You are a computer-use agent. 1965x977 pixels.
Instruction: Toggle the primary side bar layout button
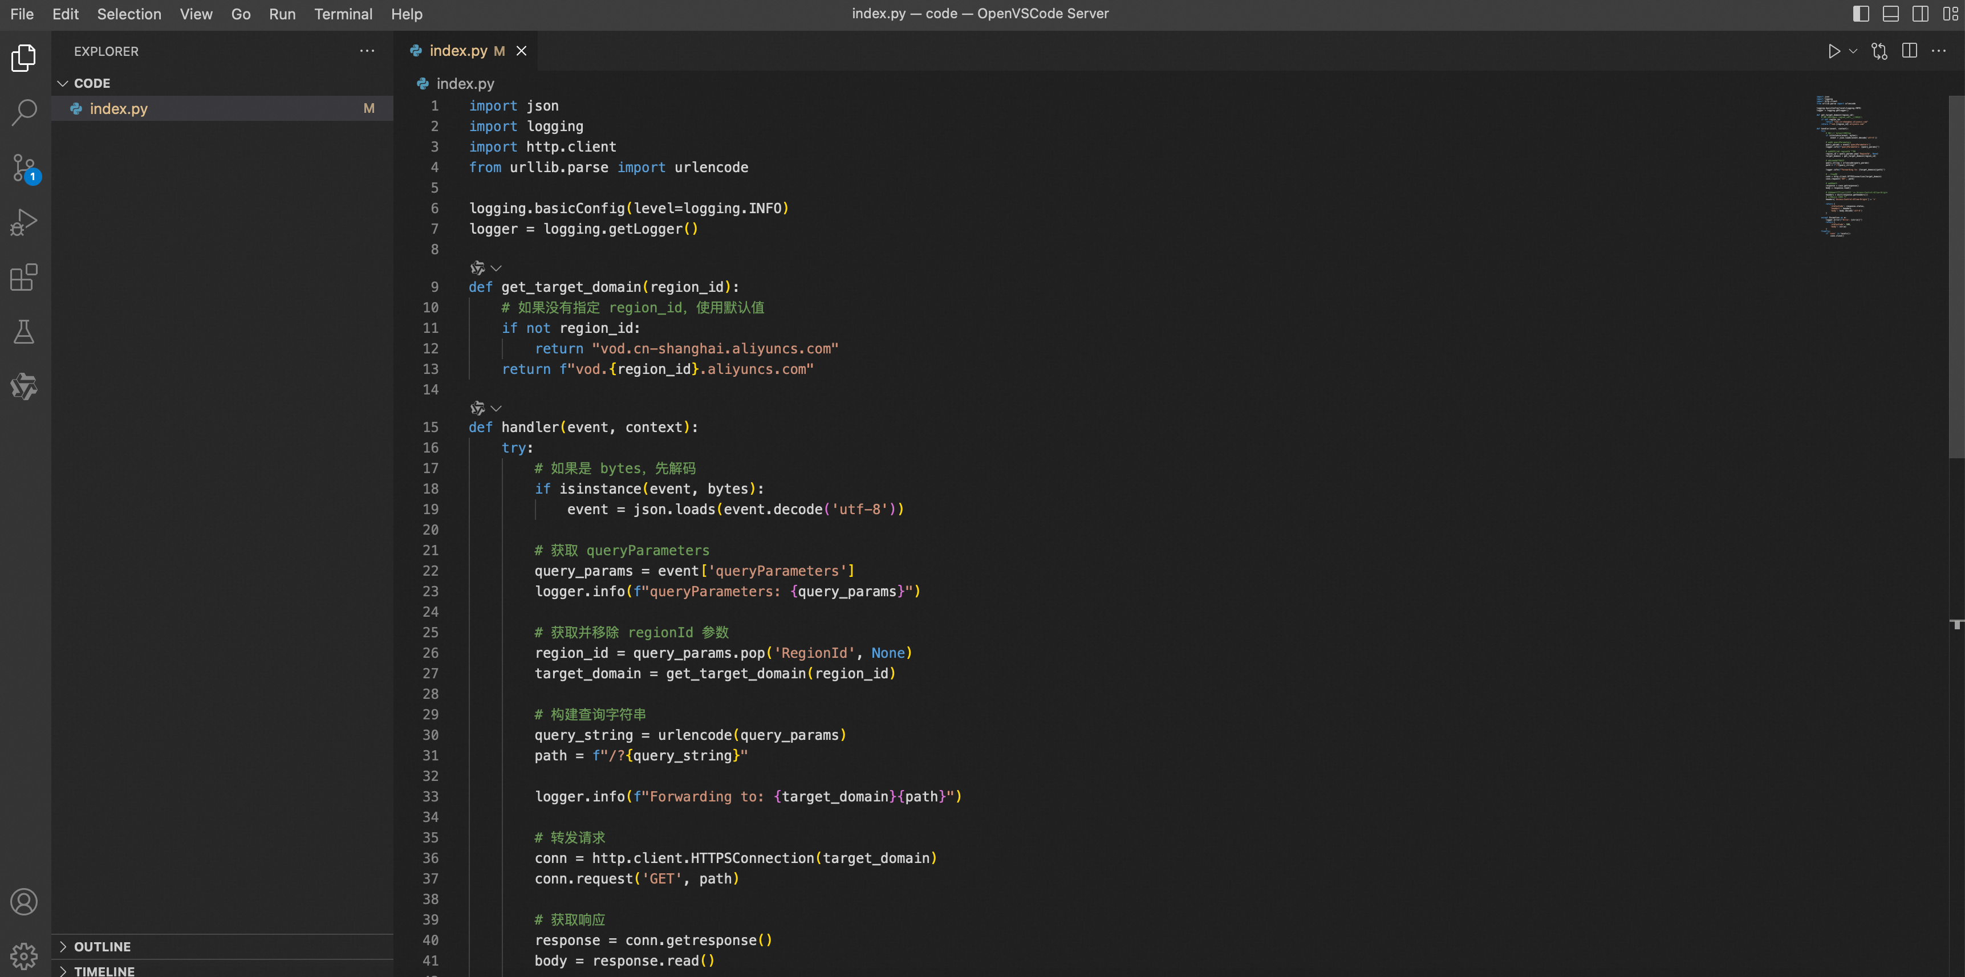1861,14
